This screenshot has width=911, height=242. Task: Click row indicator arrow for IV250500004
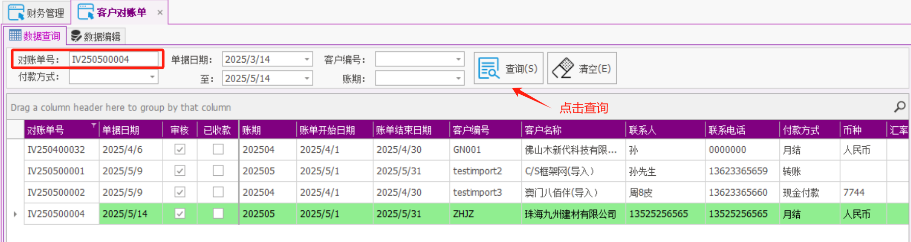(15, 214)
